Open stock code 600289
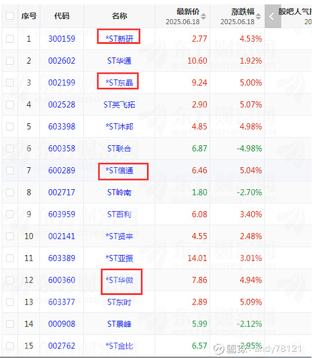 [62, 171]
